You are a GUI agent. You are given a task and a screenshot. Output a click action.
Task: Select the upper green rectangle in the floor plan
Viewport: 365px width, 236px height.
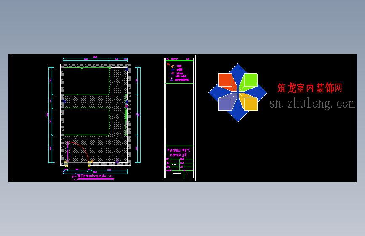coord(87,81)
